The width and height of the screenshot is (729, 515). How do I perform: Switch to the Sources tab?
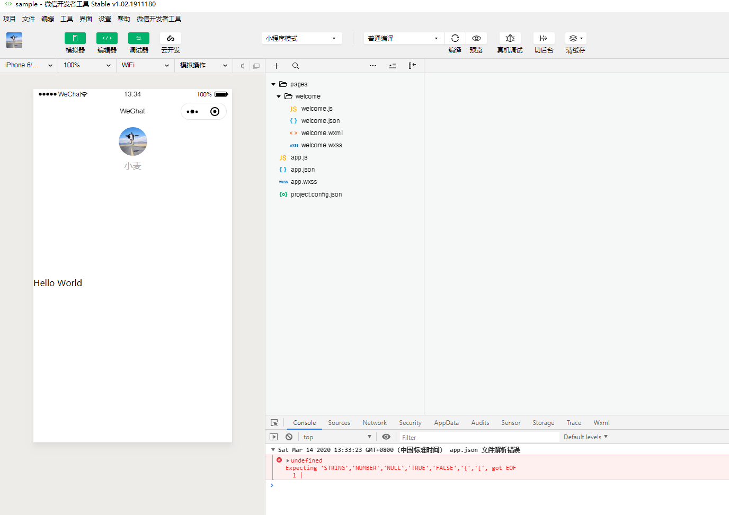(x=339, y=423)
